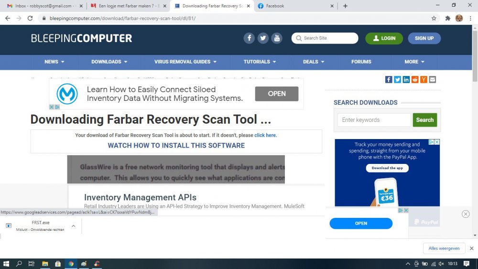Image resolution: width=478 pixels, height=269 pixels.
Task: View site lock security info
Action: point(44,18)
